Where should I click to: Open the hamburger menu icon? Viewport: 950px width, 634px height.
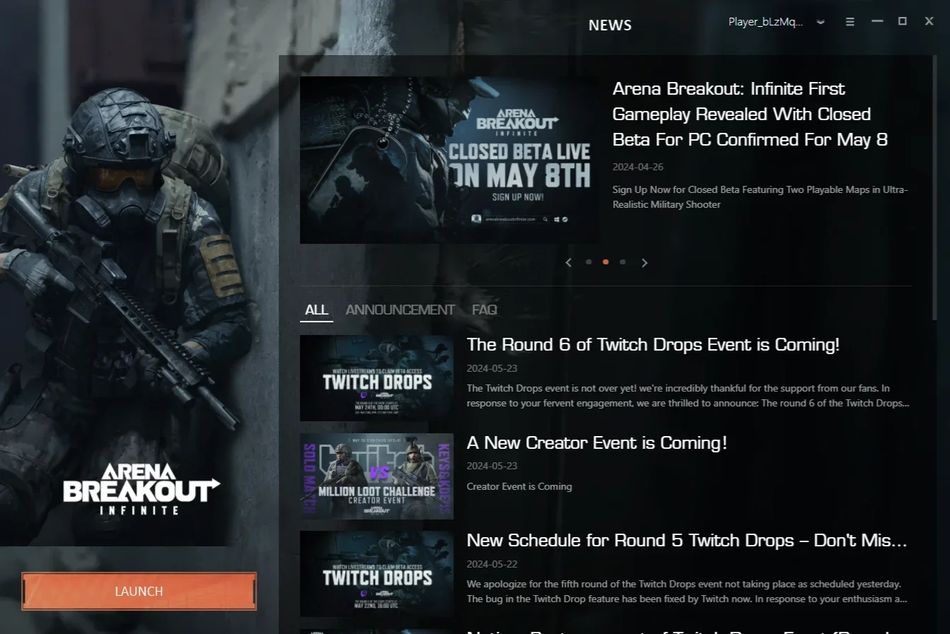point(850,22)
